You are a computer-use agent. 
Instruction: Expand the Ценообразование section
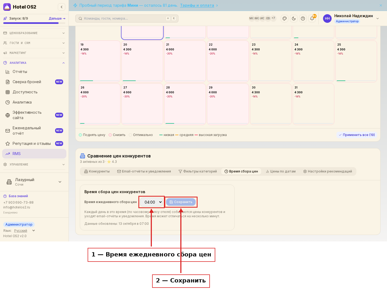click(34, 33)
